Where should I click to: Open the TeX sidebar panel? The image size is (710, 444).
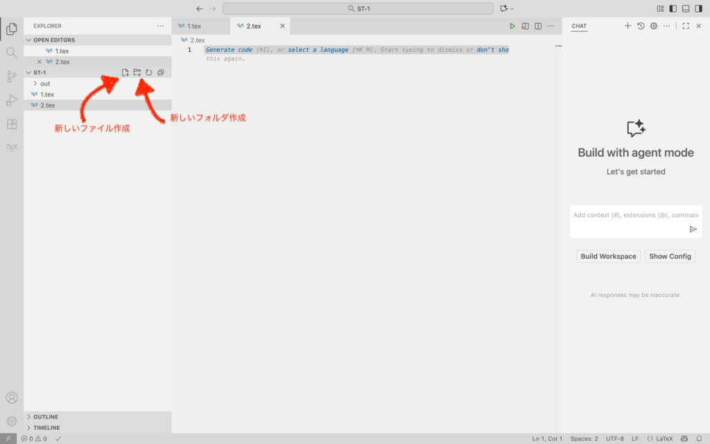[x=11, y=148]
